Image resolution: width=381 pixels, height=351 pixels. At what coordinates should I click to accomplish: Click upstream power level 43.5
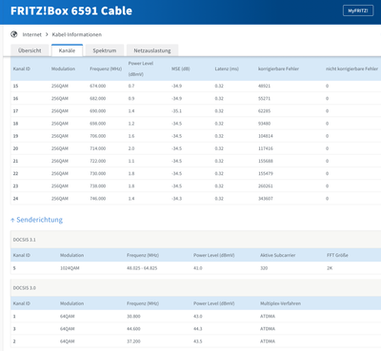[x=198, y=341]
